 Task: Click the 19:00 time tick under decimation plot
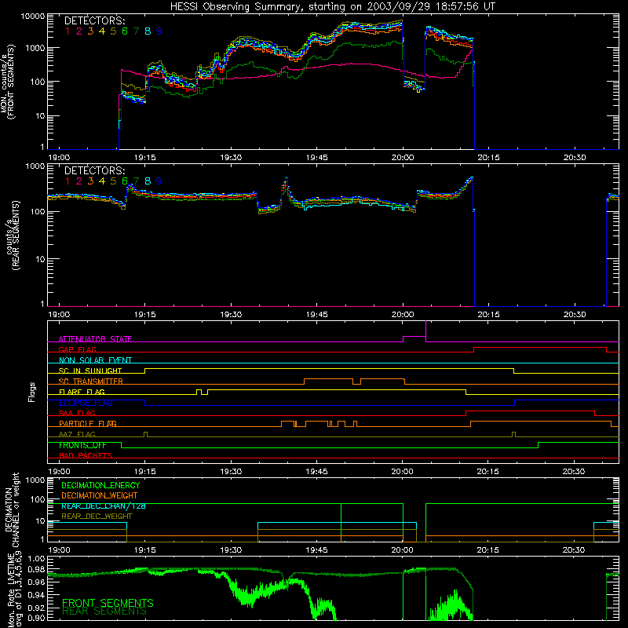pos(59,550)
